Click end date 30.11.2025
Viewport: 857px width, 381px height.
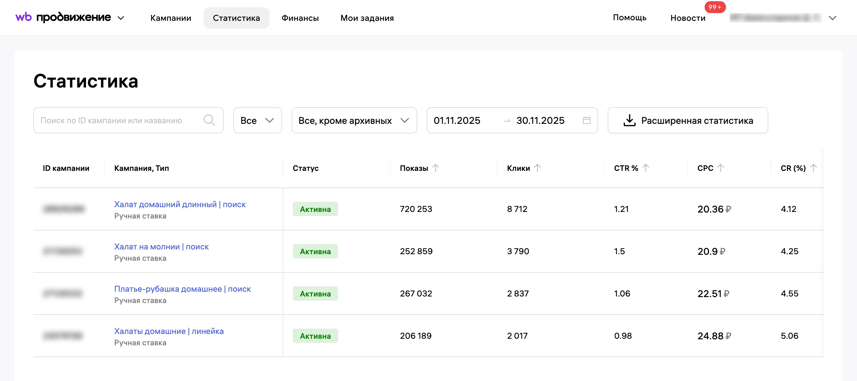540,121
